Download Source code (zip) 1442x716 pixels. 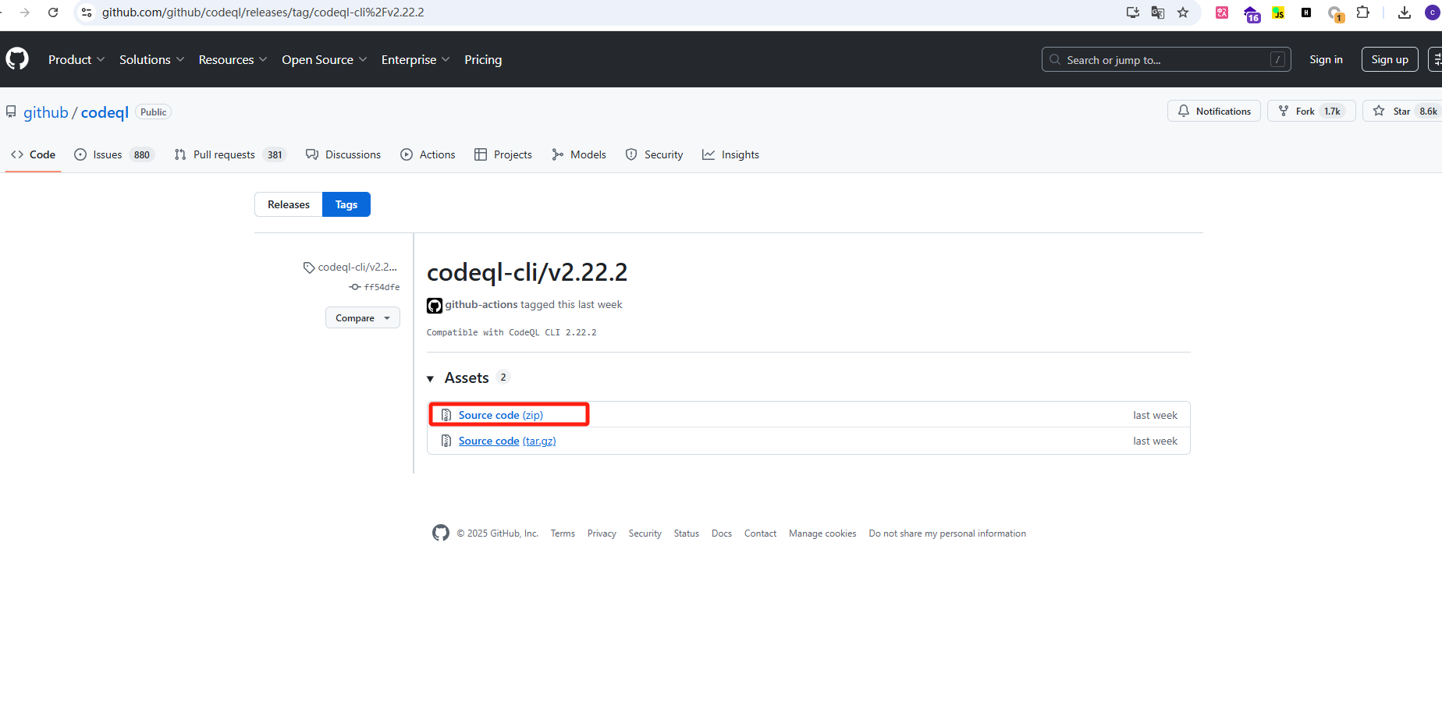[501, 415]
